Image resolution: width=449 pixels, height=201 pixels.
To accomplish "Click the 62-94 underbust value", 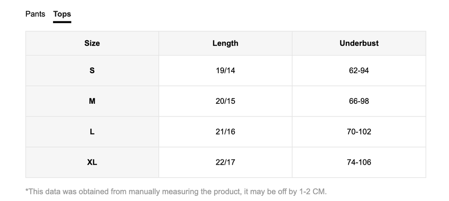I will tap(359, 71).
